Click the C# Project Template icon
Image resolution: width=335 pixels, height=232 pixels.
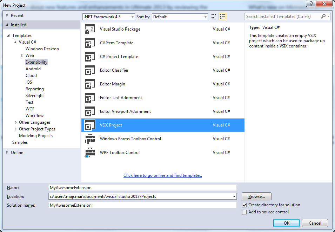pos(90,57)
